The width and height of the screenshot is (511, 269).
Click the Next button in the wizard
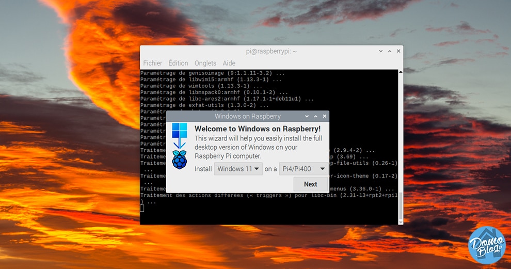pyautogui.click(x=311, y=184)
